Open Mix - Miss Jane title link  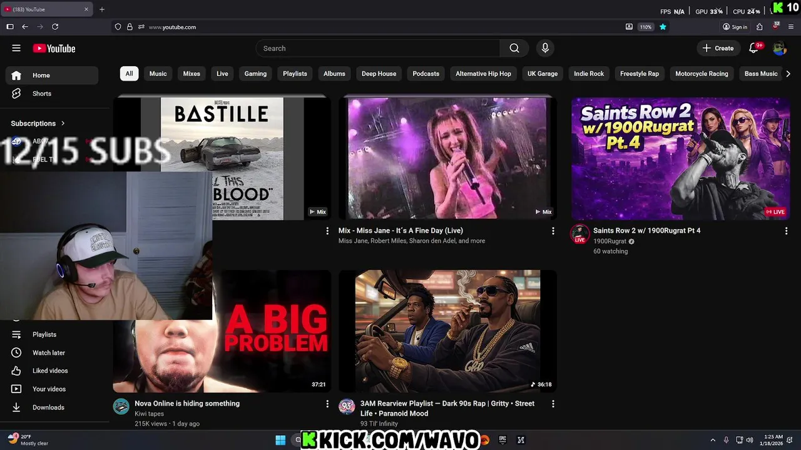pyautogui.click(x=400, y=231)
